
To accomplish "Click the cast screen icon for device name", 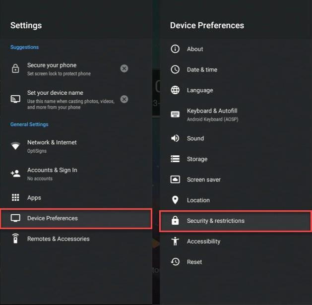I will (15, 99).
